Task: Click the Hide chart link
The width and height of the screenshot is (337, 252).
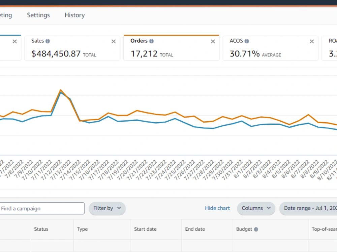Action: [217, 208]
